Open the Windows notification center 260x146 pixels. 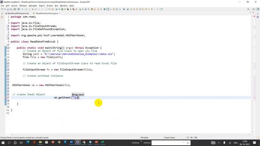click(x=255, y=143)
